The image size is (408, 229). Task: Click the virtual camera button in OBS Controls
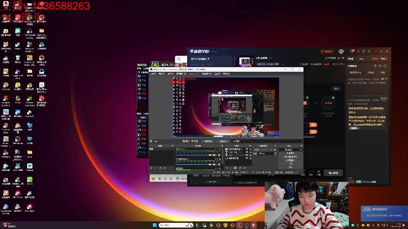point(291,157)
